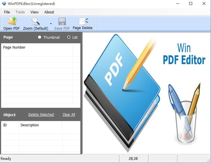The image size is (211, 163).
Task: Click the 28,38 coordinates in status bar
Action: 133,159
